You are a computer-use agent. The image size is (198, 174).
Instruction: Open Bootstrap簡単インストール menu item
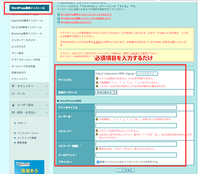[27, 34]
